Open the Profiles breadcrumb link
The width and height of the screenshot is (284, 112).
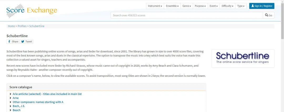[22, 26]
